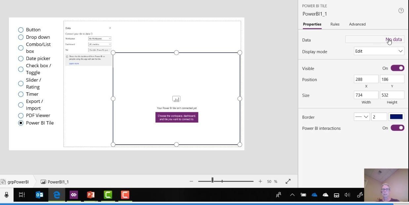Click 'Choose the workspace, dashboard' purple button
Viewport: 409px width, 205px height.
[x=177, y=117]
